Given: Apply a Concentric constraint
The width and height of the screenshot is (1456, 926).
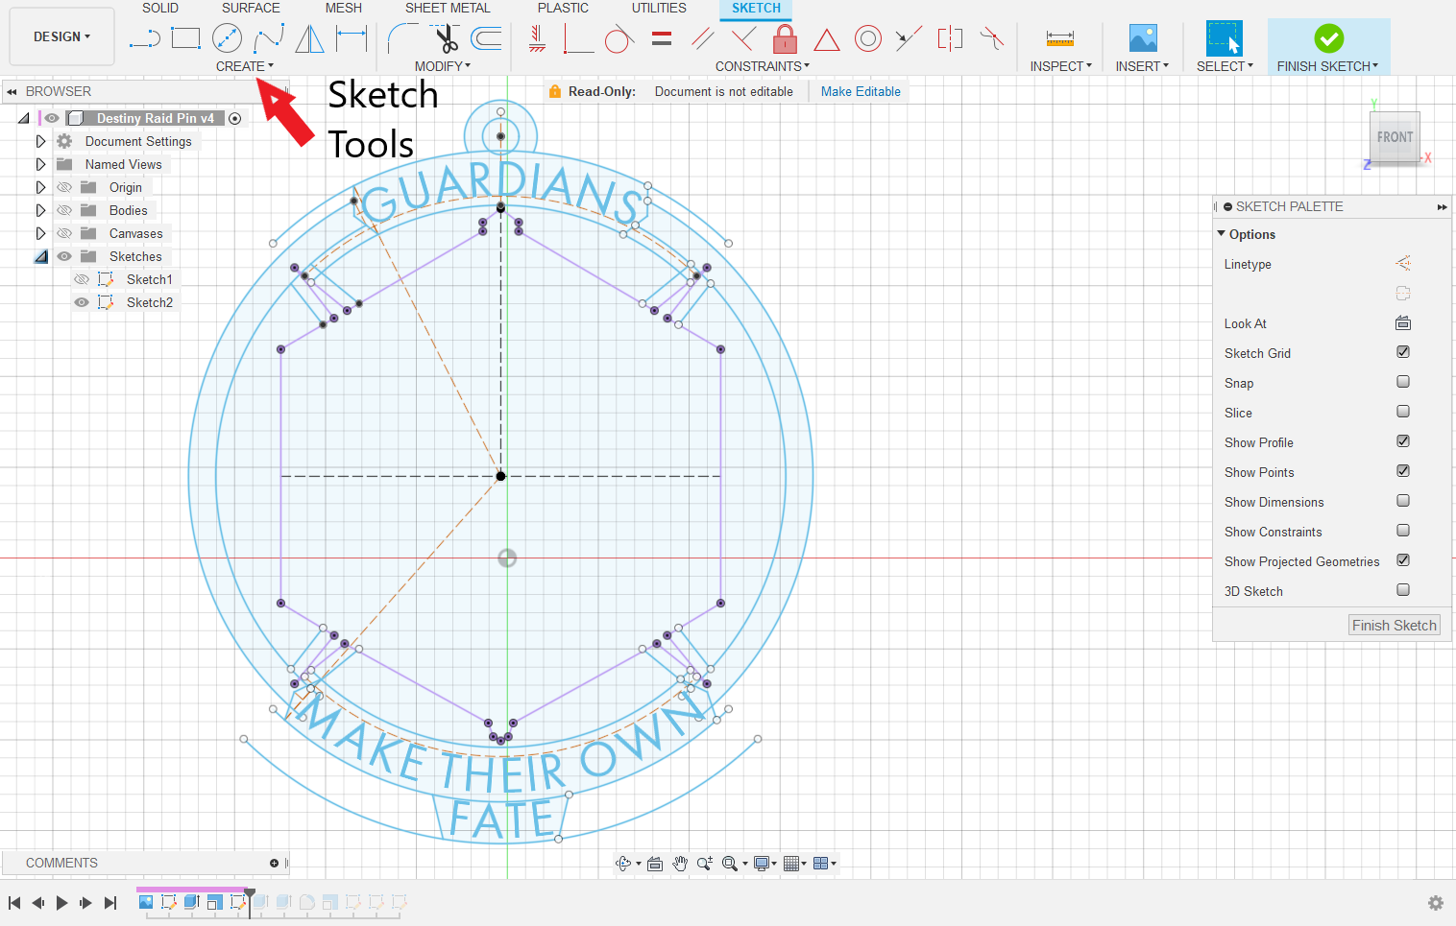Looking at the screenshot, I should [x=867, y=38].
